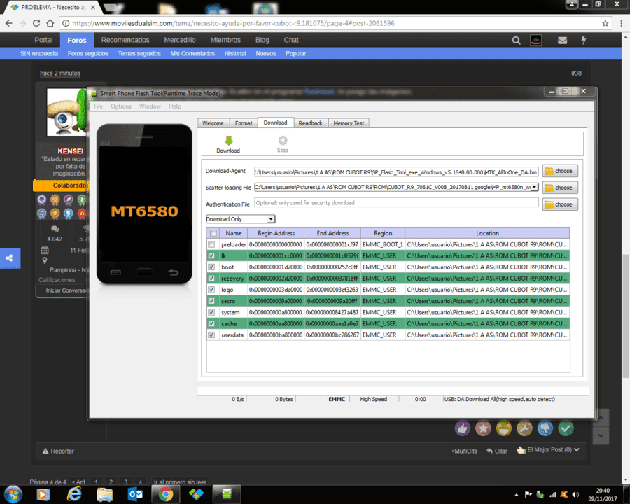
Task: Expand the Scatter-loading File path dropdown
Action: [x=534, y=188]
